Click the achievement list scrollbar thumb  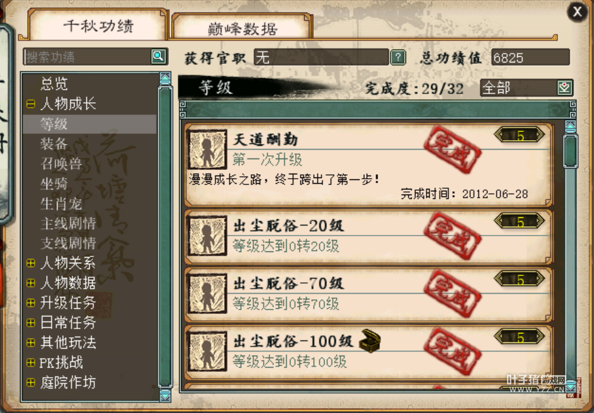click(x=571, y=151)
